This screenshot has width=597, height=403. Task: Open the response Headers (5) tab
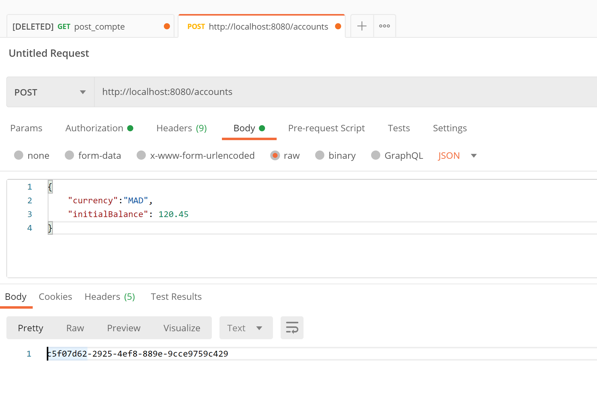pos(110,297)
